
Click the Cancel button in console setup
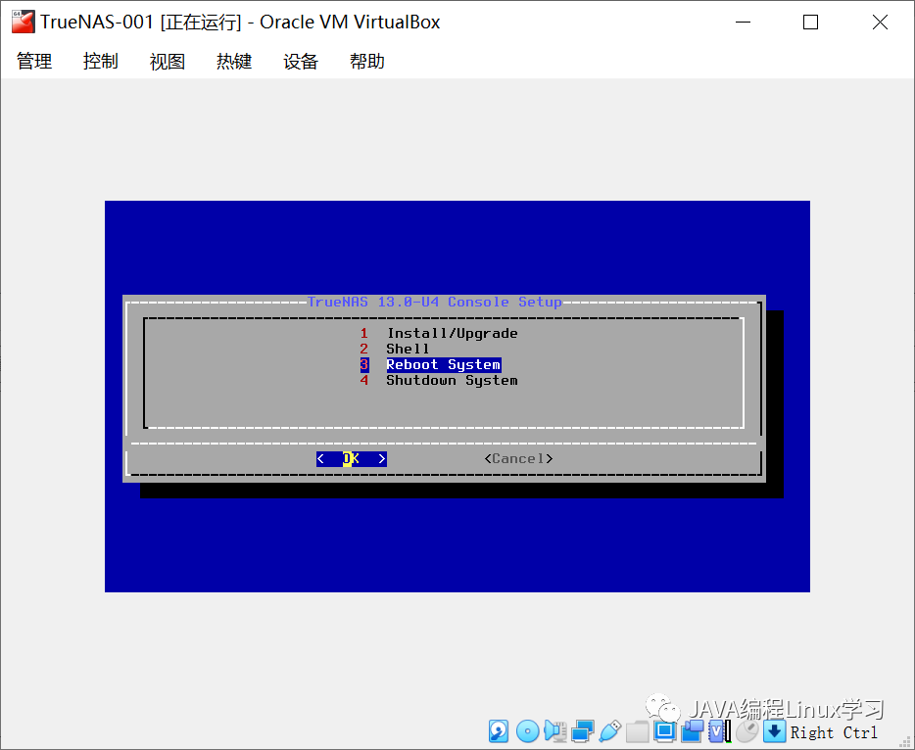[x=518, y=459]
